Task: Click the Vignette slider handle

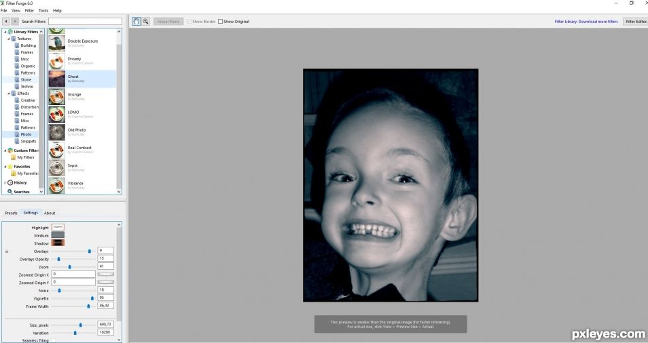Action: click(x=92, y=298)
